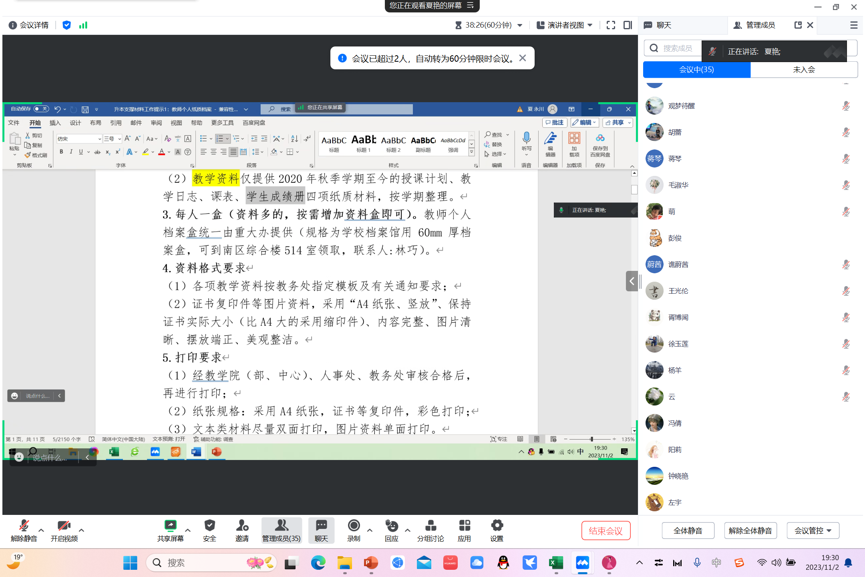Image resolution: width=865 pixels, height=577 pixels.
Task: Click the Search Members input field
Action: pos(677,48)
